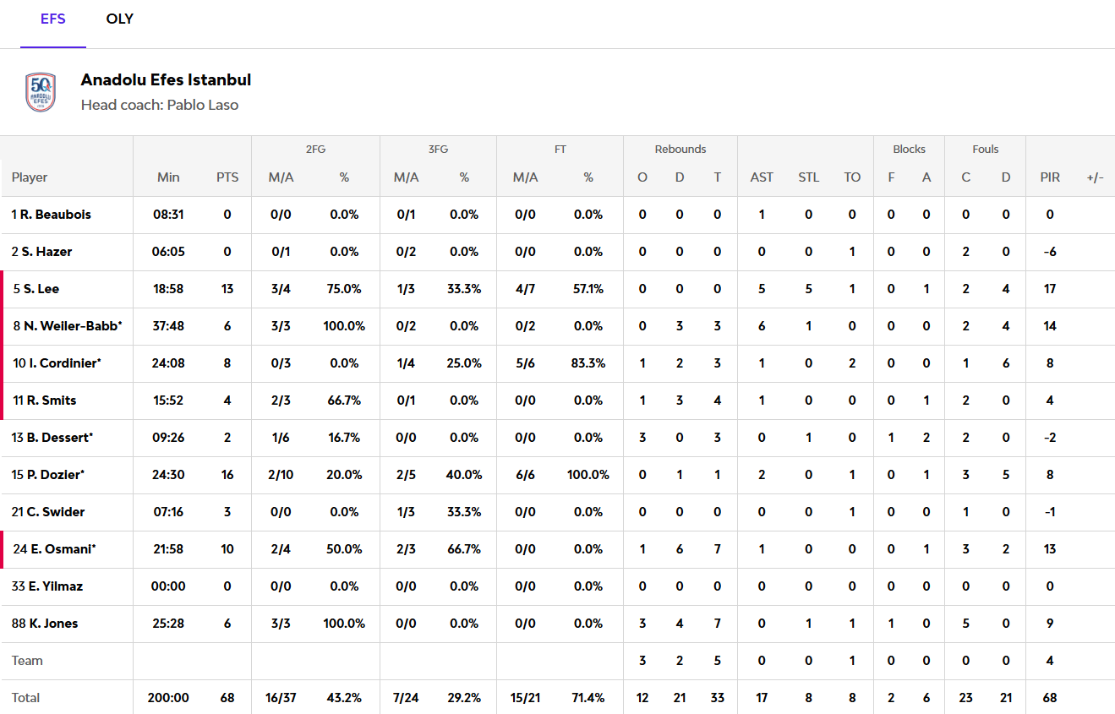
Task: Click the Anadolu Efes team logo
Action: pyautogui.click(x=41, y=92)
